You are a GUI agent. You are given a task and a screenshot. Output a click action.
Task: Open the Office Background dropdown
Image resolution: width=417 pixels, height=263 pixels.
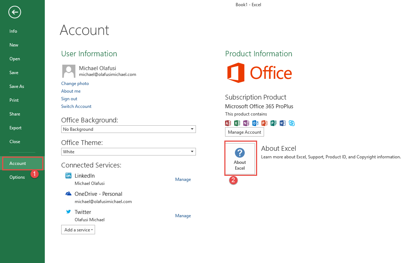pos(129,129)
